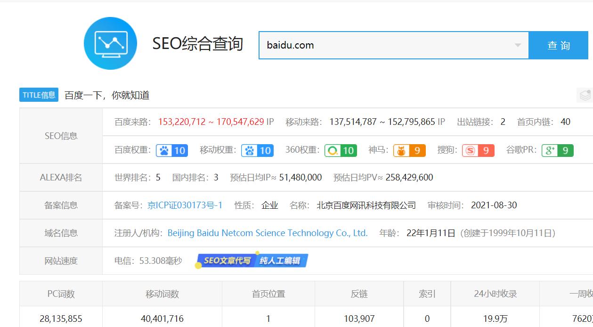Viewport: 593px width, 327px height.
Task: Select the 反链 column header
Action: point(358,293)
